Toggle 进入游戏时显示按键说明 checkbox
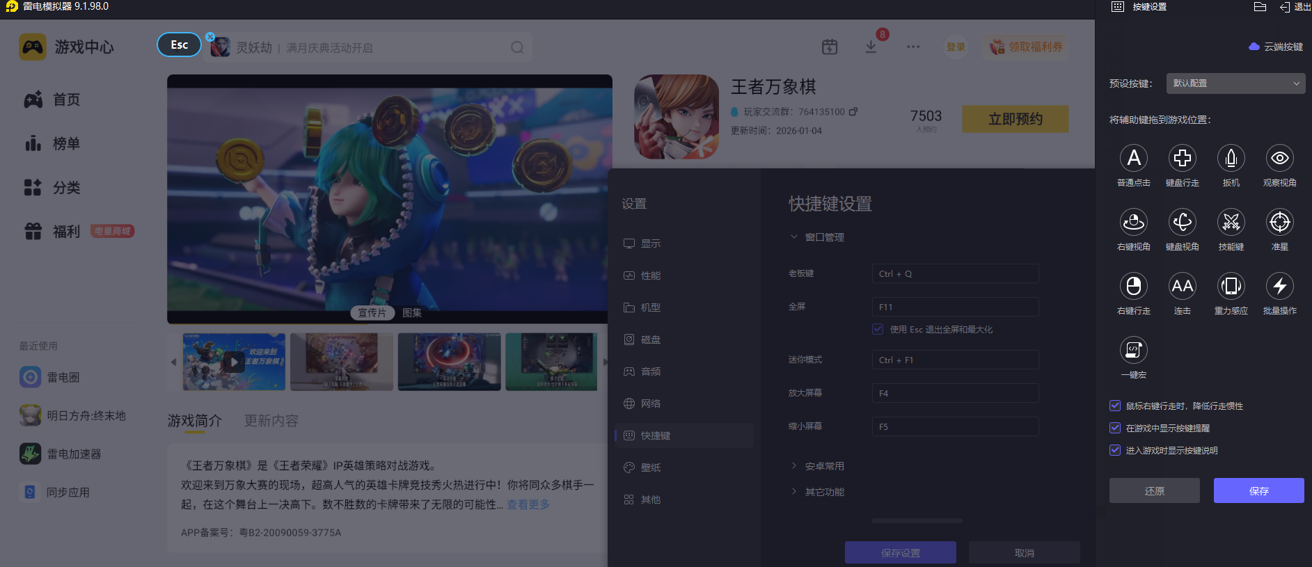 click(x=1115, y=450)
